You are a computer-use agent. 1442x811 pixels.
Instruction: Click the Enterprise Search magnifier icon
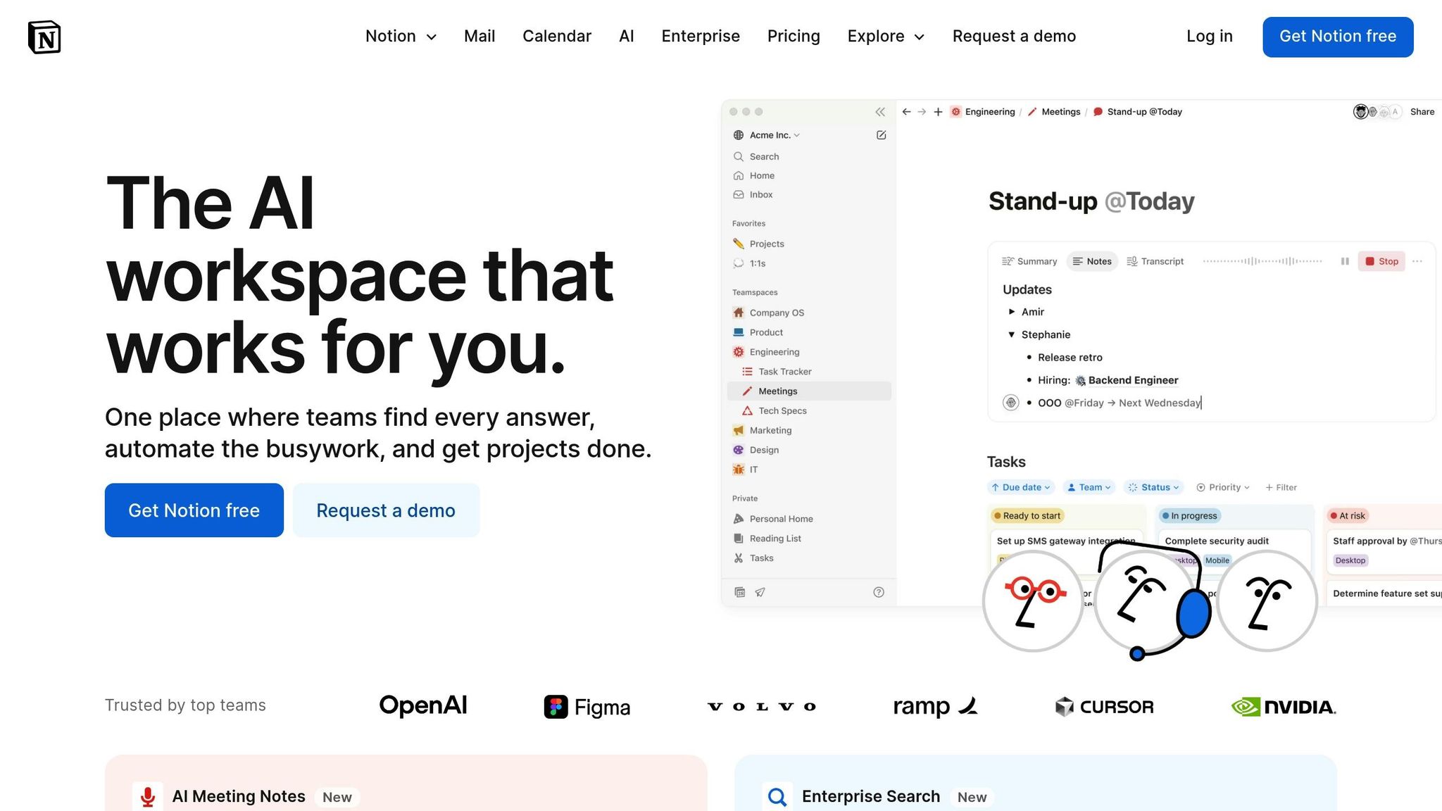777,796
